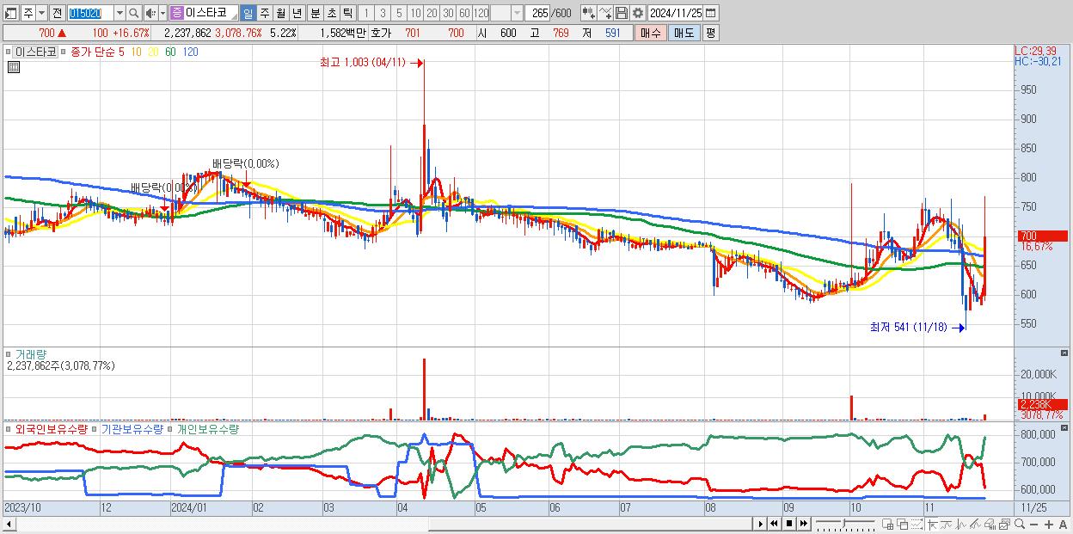Click the horizontal chart scrollbar at the bottom
1073x534 pixels.
383,524
